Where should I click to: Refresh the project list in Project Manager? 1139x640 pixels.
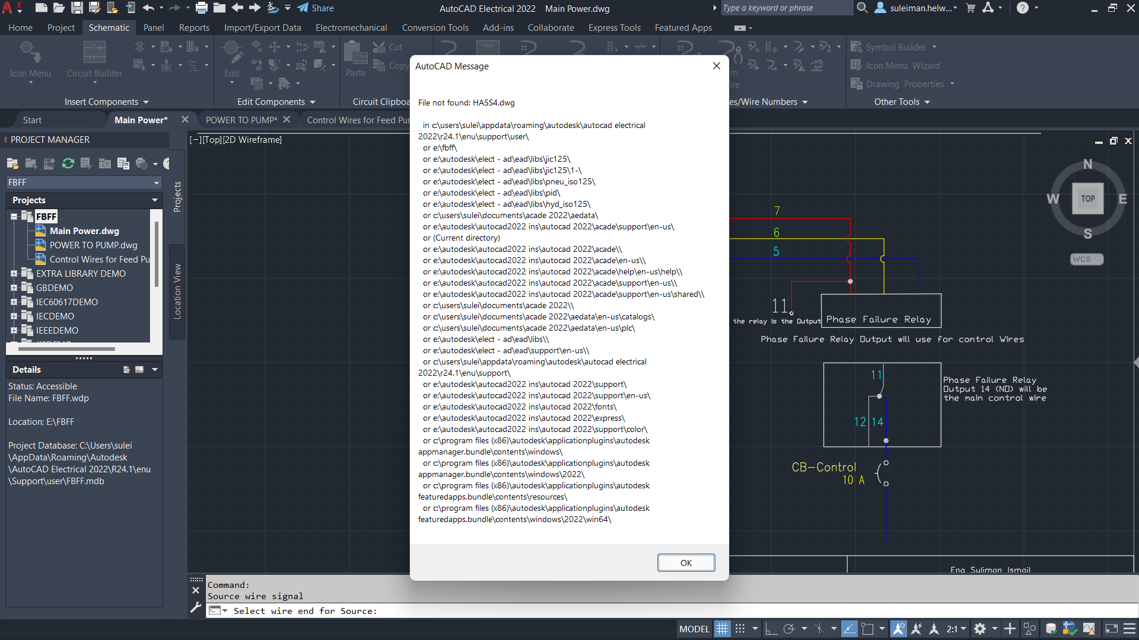[68, 164]
